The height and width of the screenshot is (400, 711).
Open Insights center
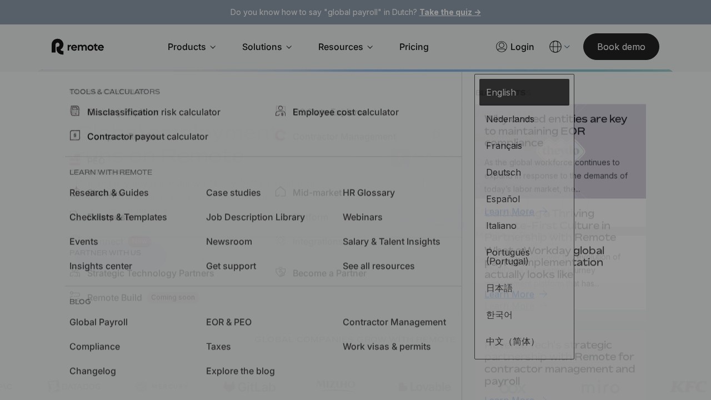click(x=101, y=266)
